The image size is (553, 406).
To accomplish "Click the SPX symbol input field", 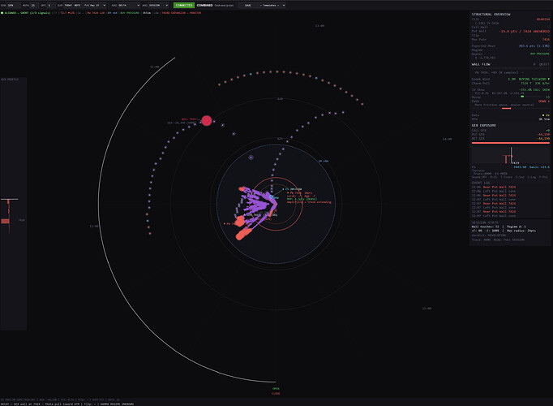I will [14, 6].
